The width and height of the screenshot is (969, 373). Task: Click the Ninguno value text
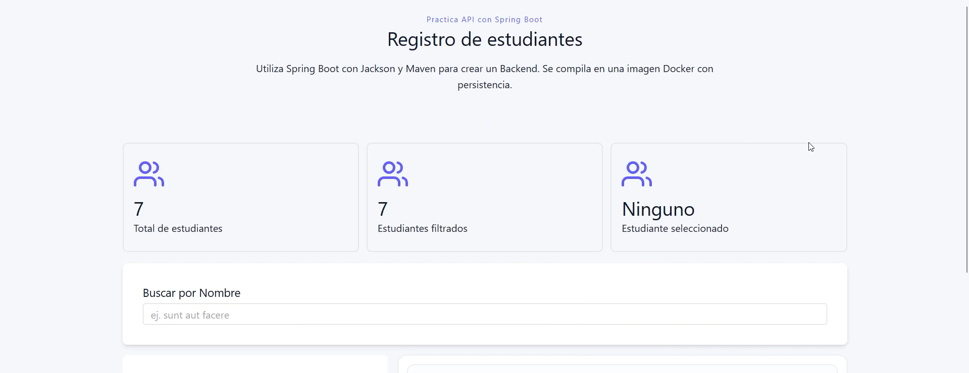[658, 209]
